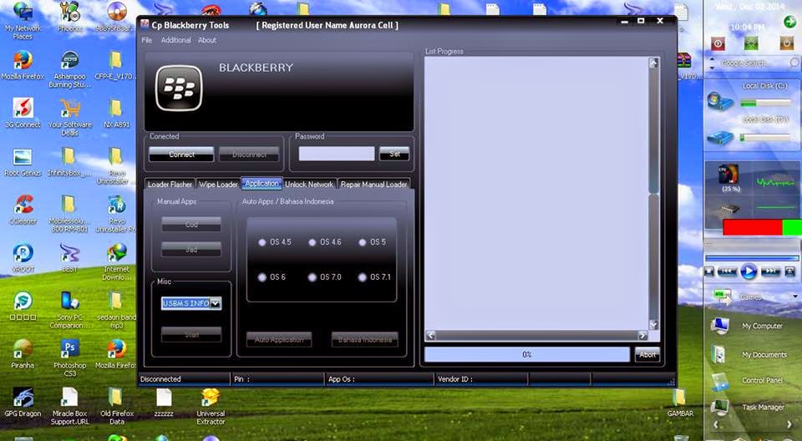Select the OS 4.6 radio button
Screen dimensions: 802x441
click(312, 242)
